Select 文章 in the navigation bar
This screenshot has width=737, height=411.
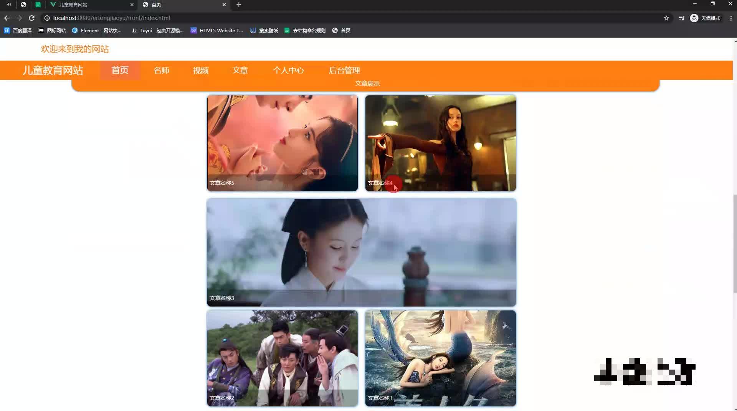[240, 70]
